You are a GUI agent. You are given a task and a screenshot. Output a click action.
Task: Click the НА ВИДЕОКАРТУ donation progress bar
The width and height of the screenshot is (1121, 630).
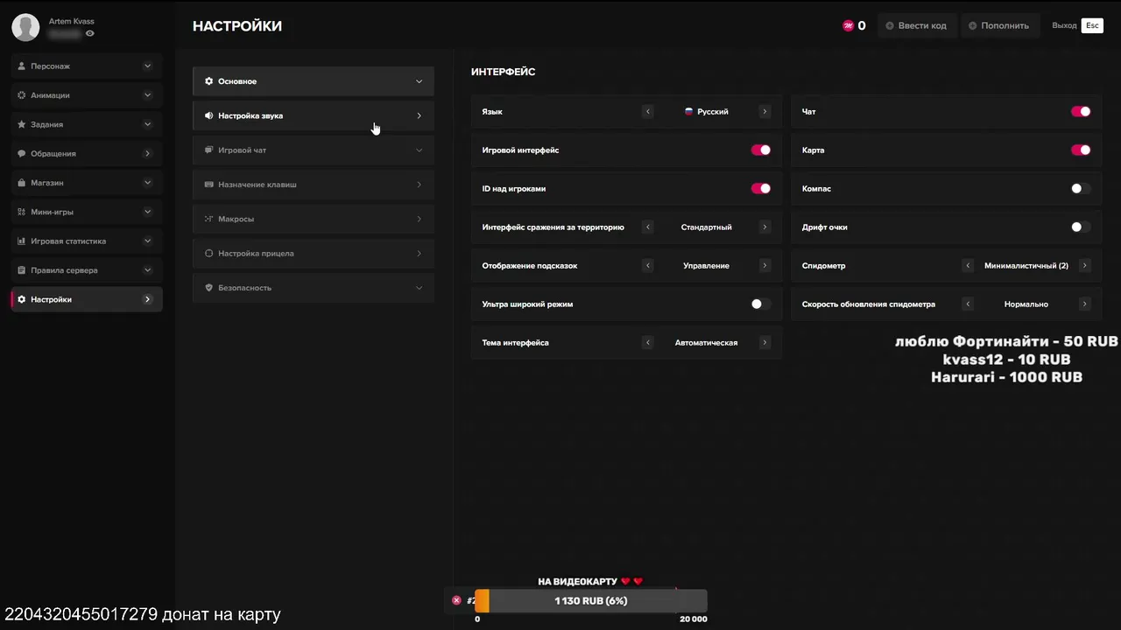[591, 601]
